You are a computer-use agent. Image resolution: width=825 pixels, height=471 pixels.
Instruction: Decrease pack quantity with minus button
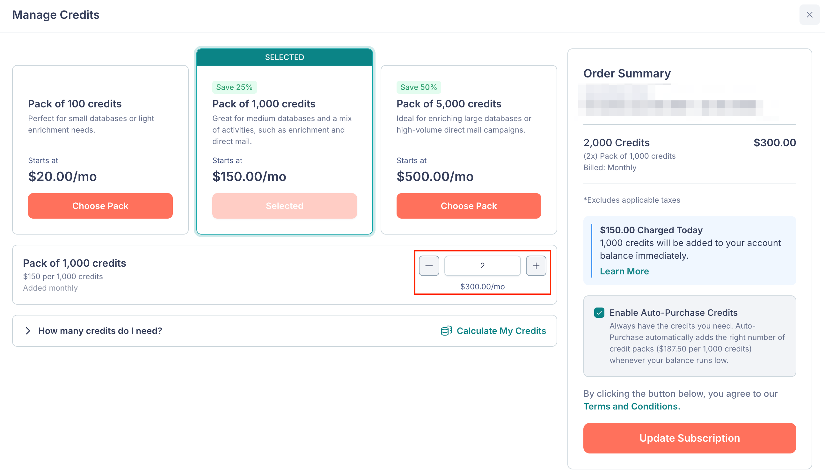[x=429, y=265]
